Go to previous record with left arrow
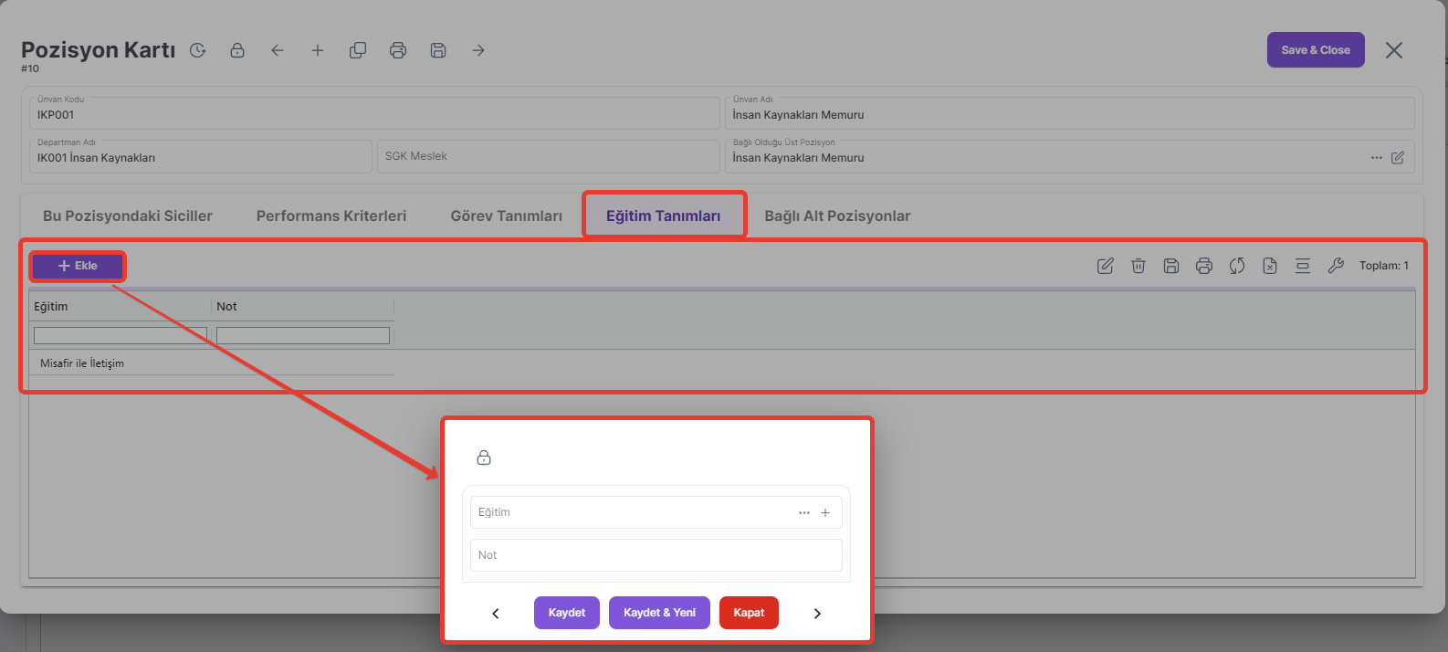 (x=278, y=50)
